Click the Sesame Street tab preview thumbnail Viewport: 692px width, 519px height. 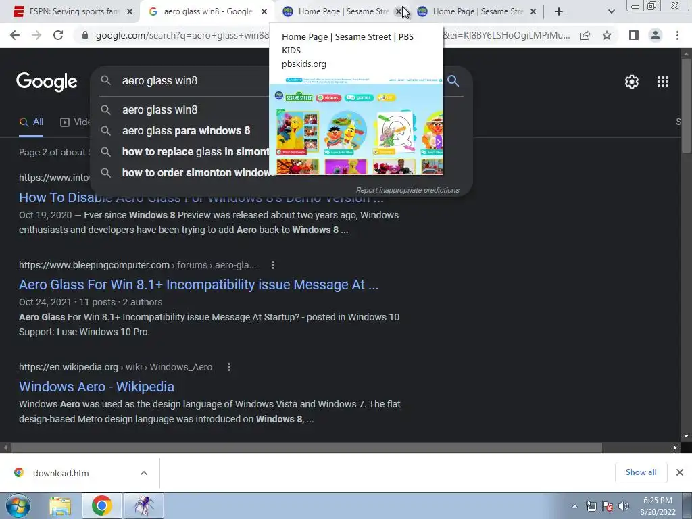pos(356,125)
